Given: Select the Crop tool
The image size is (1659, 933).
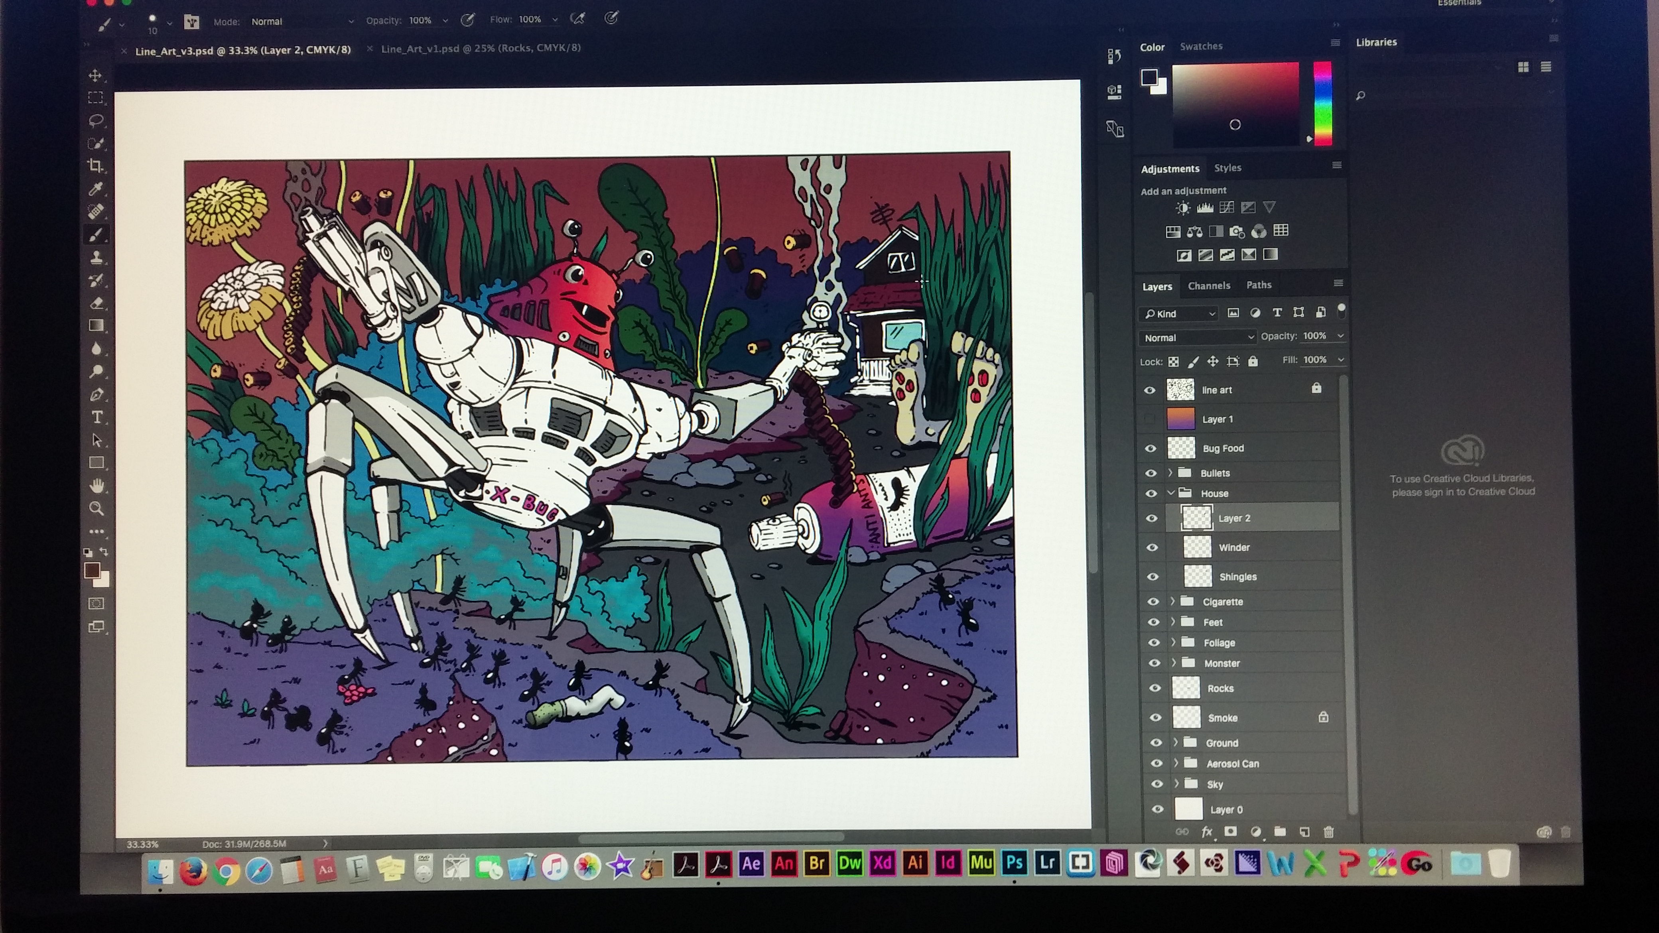Looking at the screenshot, I should [x=96, y=165].
